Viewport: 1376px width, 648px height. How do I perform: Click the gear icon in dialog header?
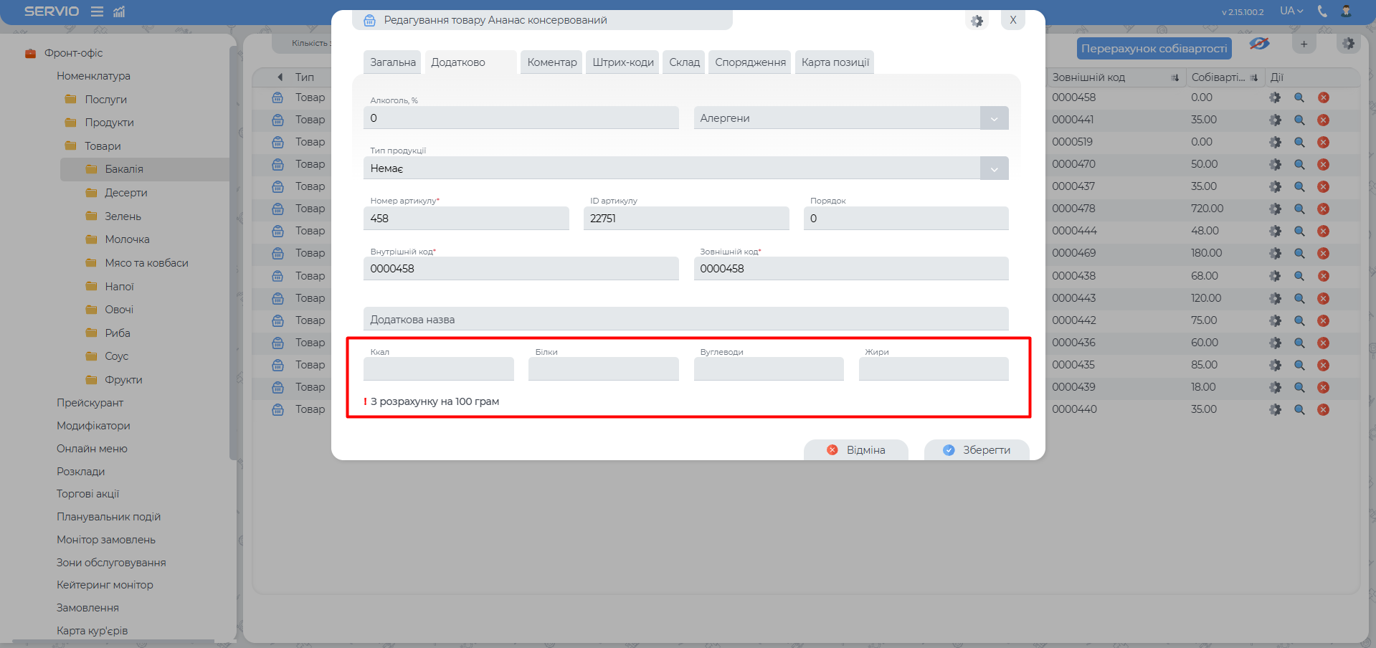click(x=977, y=21)
